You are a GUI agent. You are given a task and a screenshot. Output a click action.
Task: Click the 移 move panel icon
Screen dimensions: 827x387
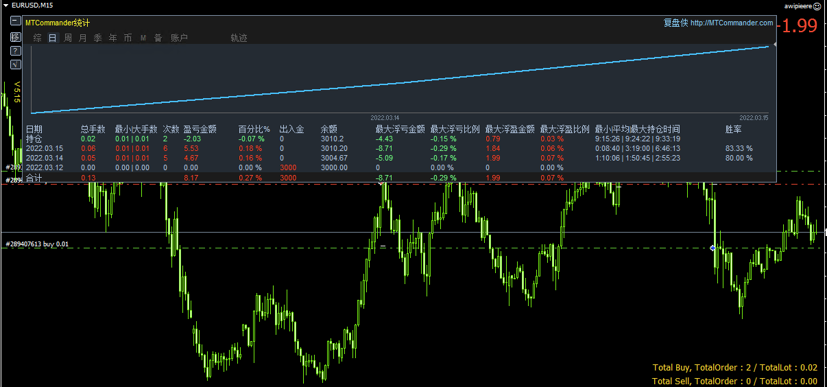[15, 36]
